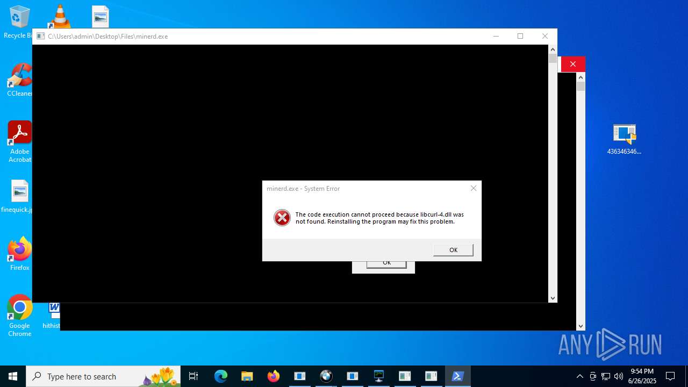Open the VLC media player desktop icon
This screenshot has height=387, width=688.
(60, 16)
